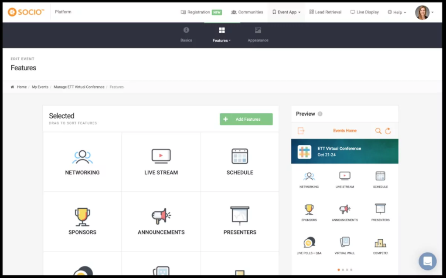Select the Live Stream feature tile
446x278 pixels.
coord(161,162)
